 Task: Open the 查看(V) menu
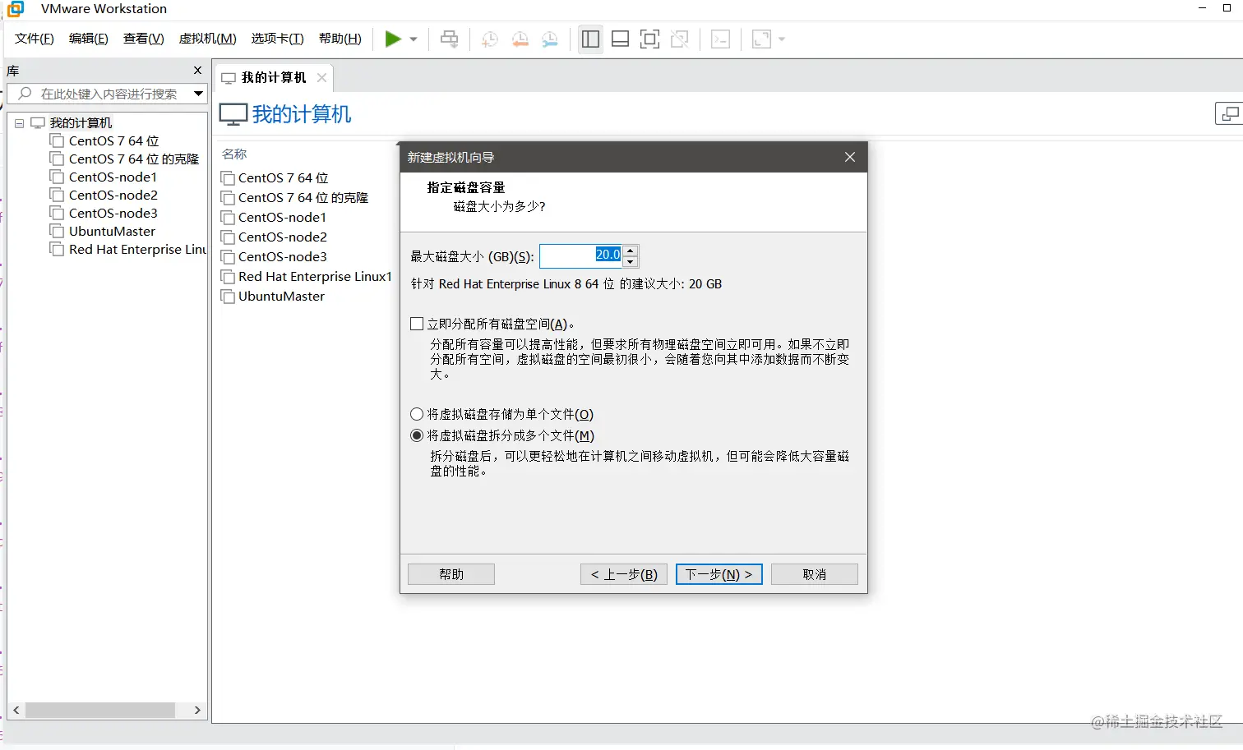pyautogui.click(x=144, y=39)
